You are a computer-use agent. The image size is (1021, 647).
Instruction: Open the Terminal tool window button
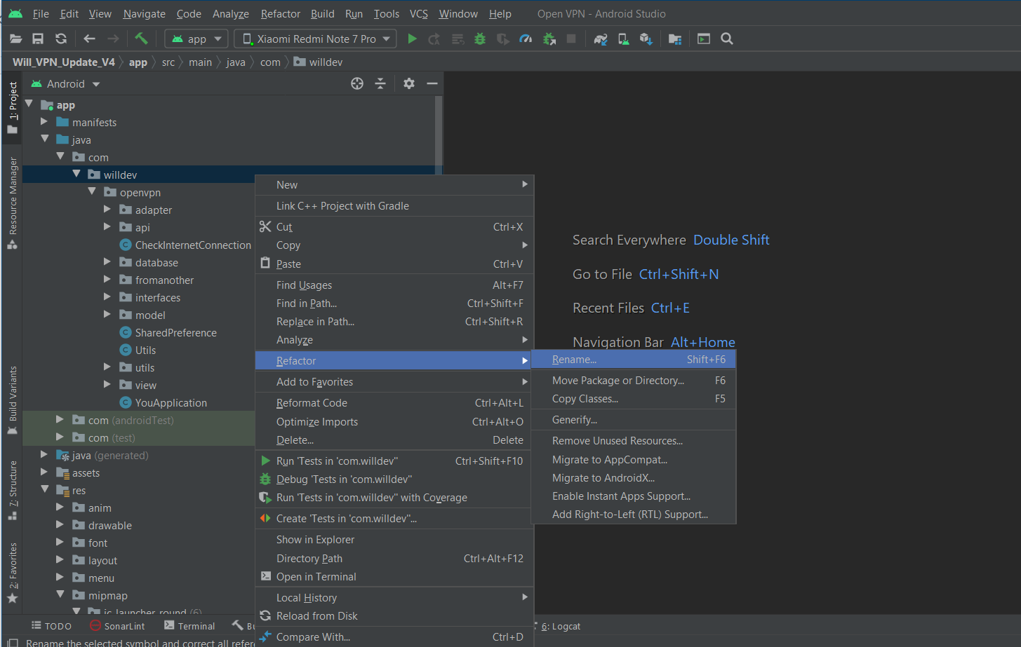pyautogui.click(x=189, y=626)
